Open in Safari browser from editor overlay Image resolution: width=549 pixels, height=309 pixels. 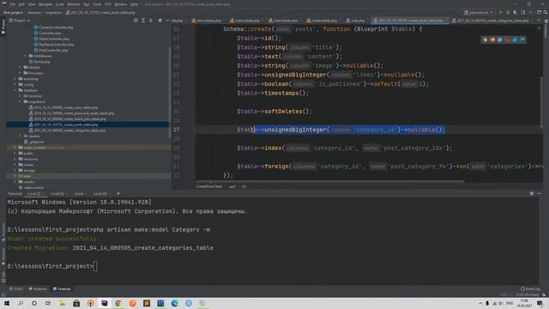(500, 39)
